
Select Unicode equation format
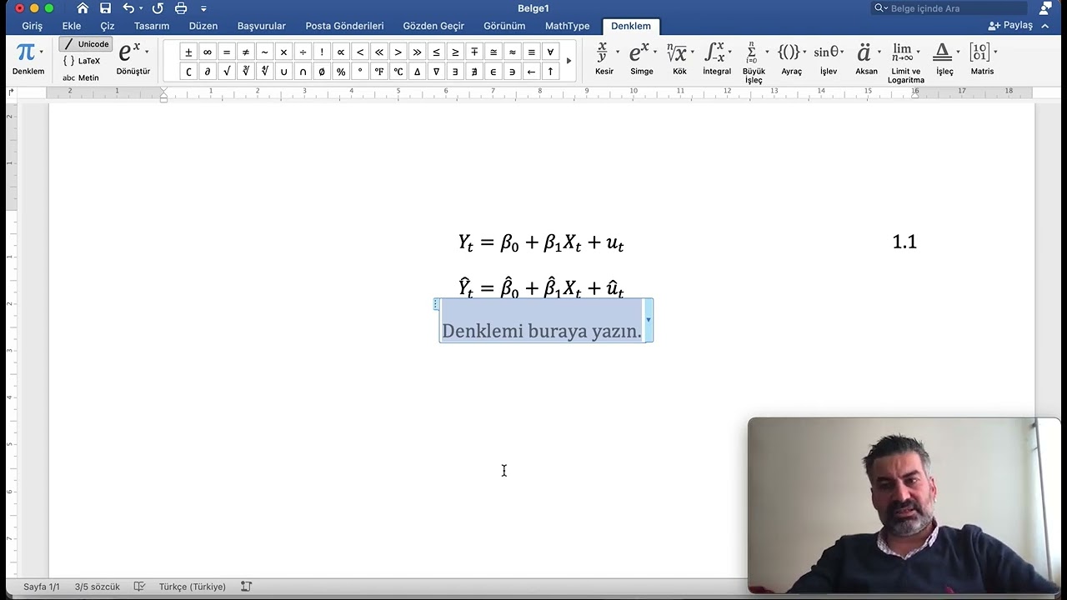[86, 44]
